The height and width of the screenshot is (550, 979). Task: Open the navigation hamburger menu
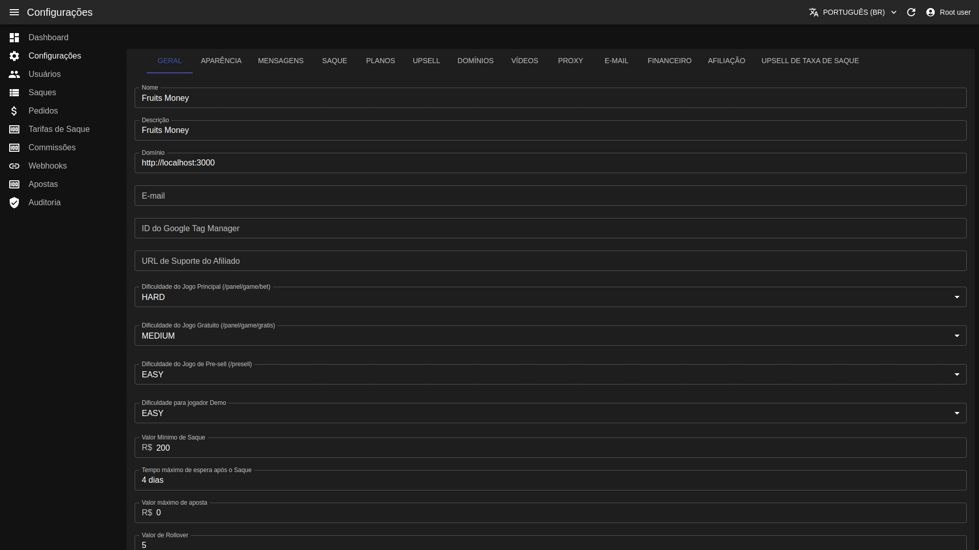14,12
